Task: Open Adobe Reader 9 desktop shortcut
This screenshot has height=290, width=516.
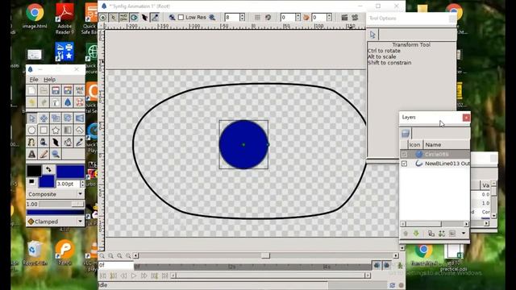Action: tap(64, 19)
